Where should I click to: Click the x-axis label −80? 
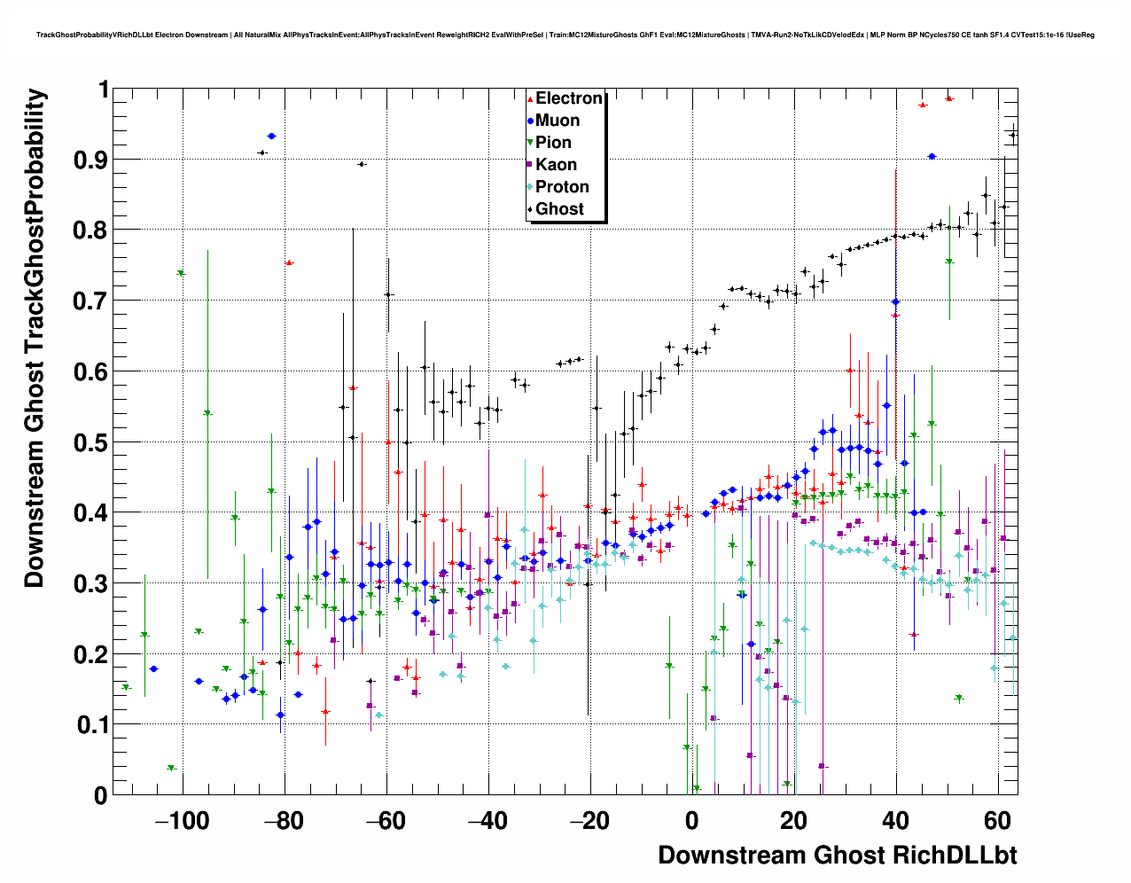(285, 821)
